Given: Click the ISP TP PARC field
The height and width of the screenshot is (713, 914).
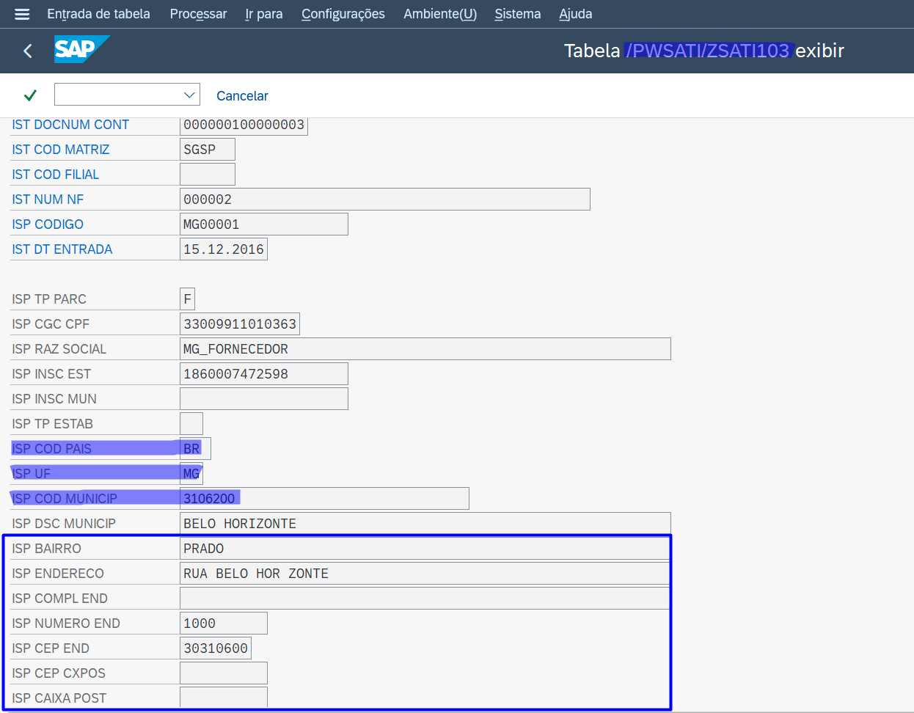Looking at the screenshot, I should point(187,299).
